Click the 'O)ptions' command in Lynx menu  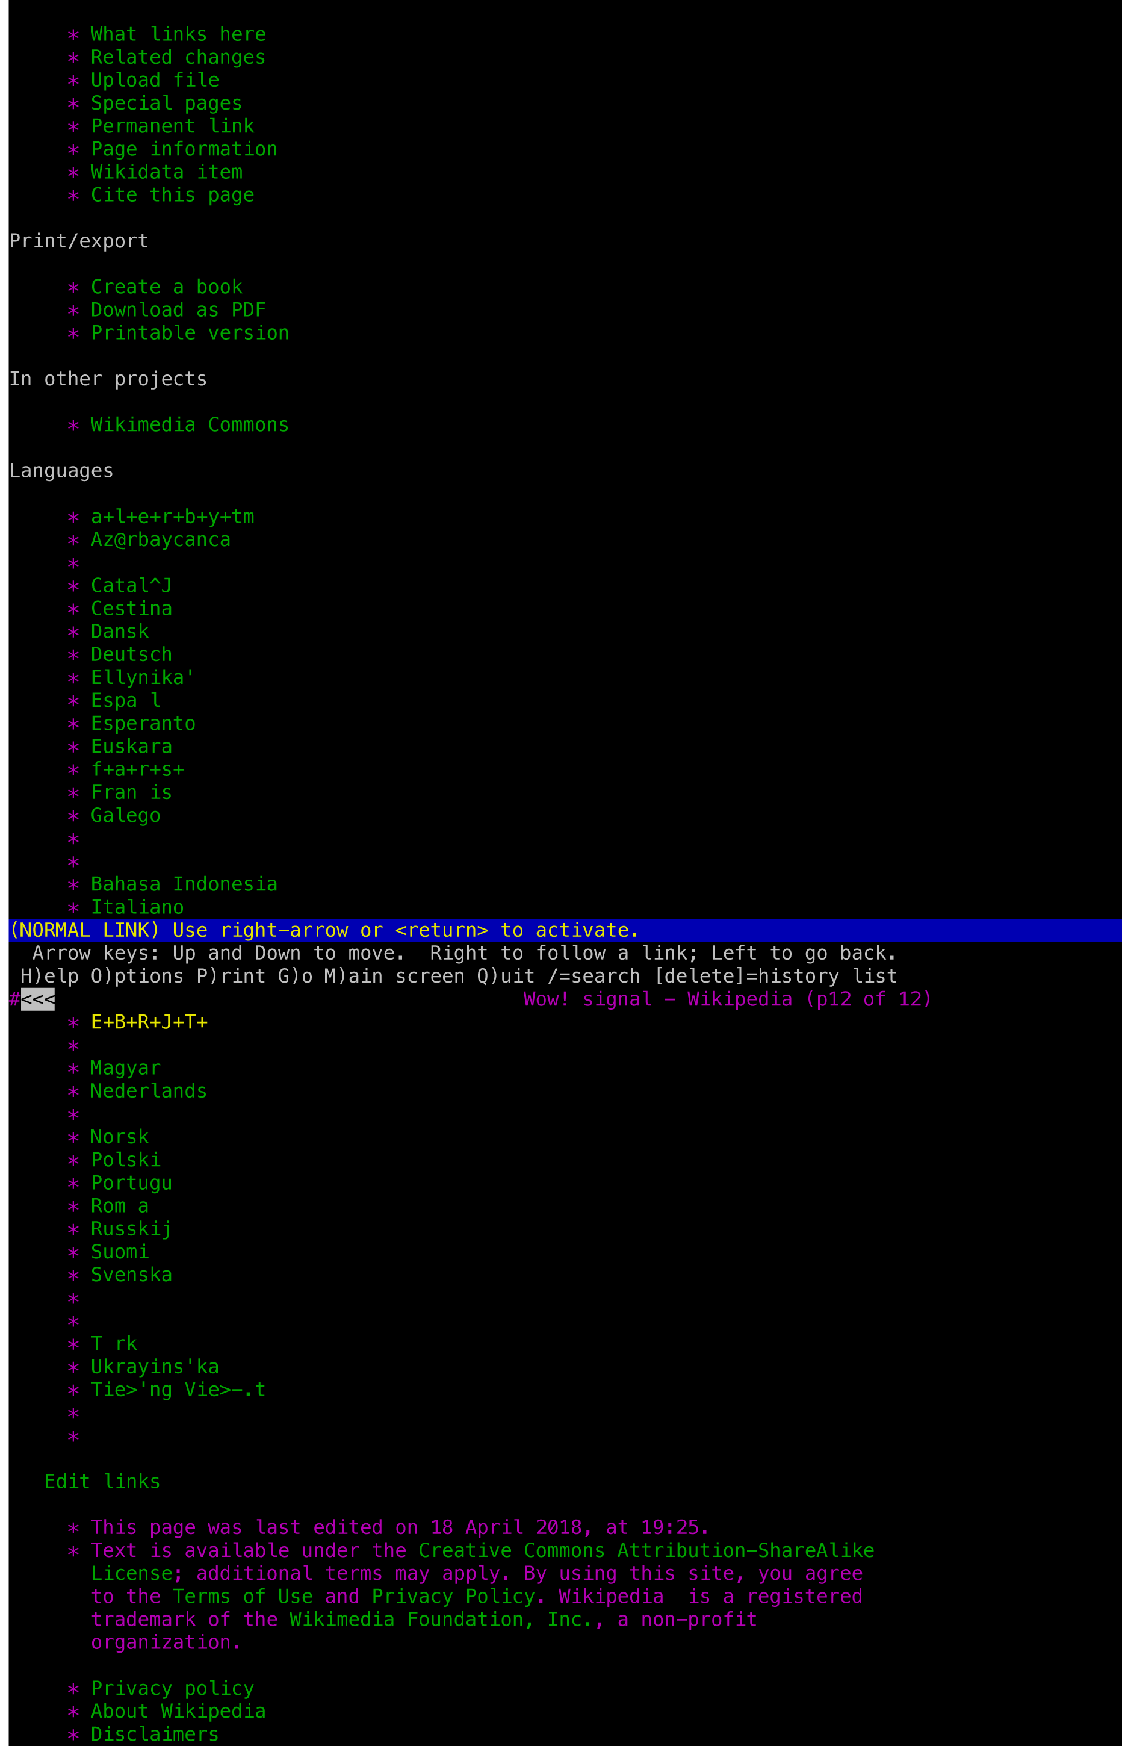tap(138, 977)
